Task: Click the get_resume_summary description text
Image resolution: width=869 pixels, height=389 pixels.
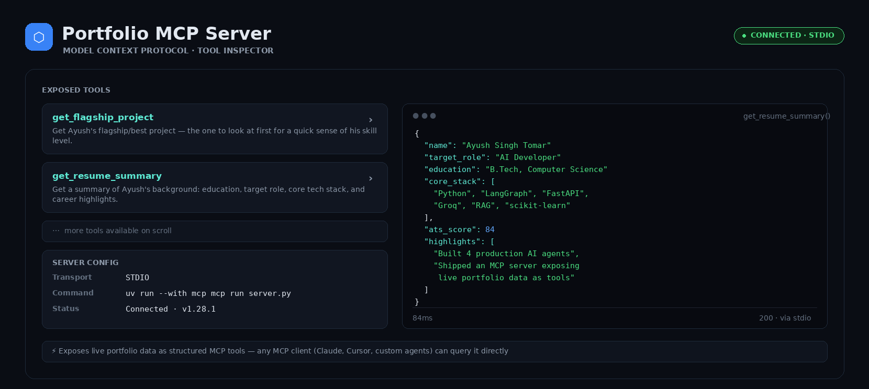Action: coord(208,194)
